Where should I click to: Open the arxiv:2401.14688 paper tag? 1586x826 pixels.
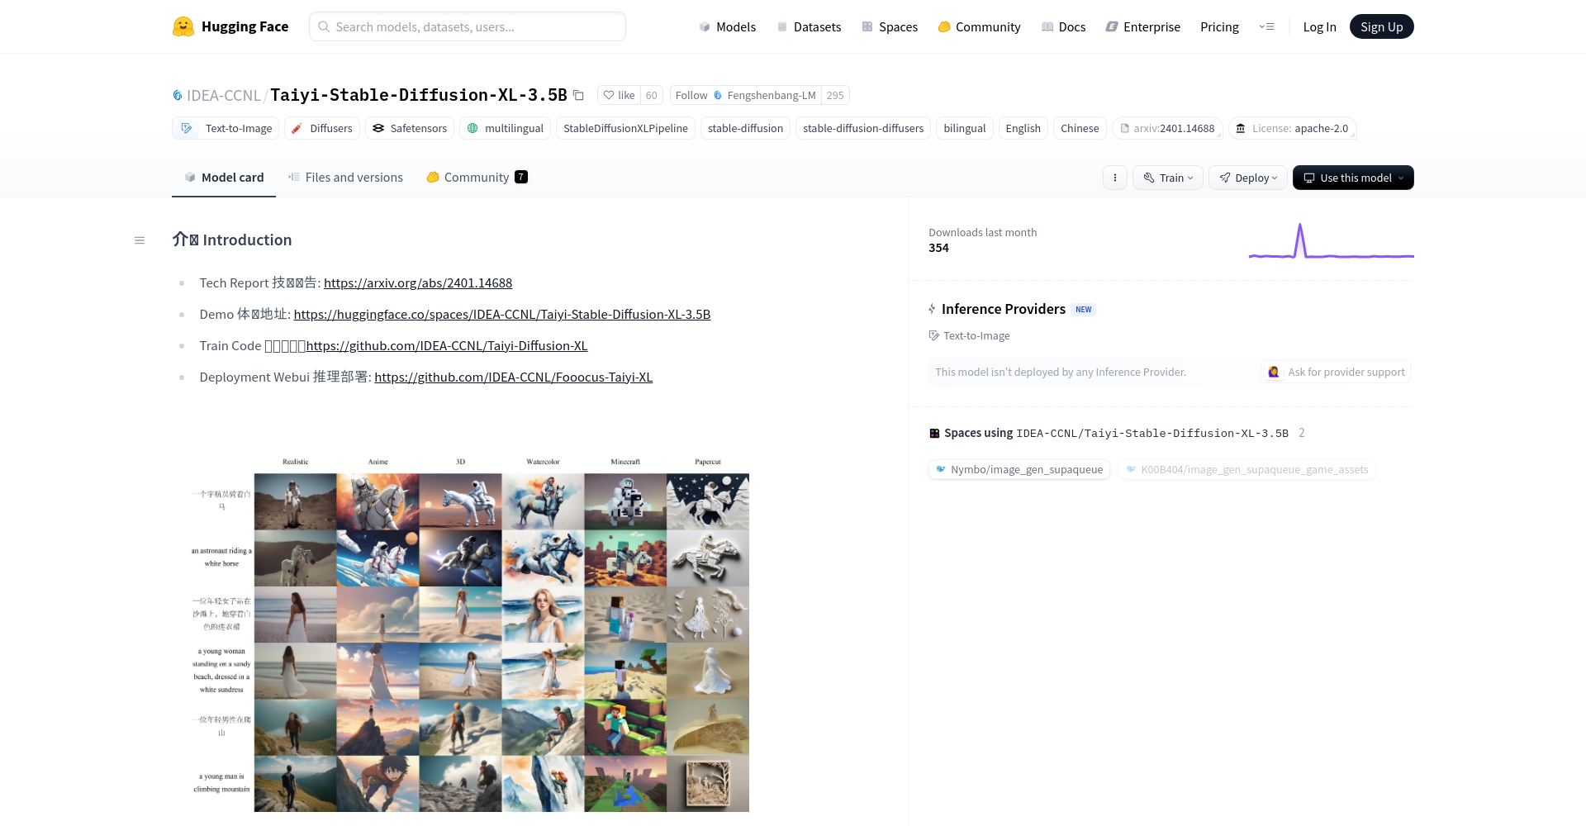[x=1166, y=128]
